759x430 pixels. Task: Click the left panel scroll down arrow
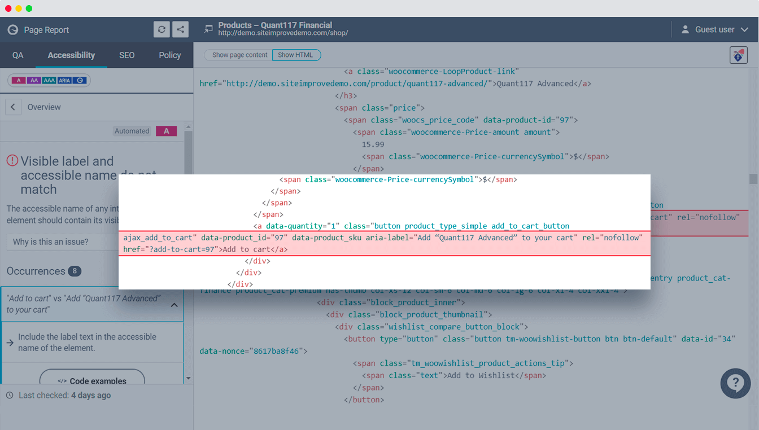pos(188,379)
